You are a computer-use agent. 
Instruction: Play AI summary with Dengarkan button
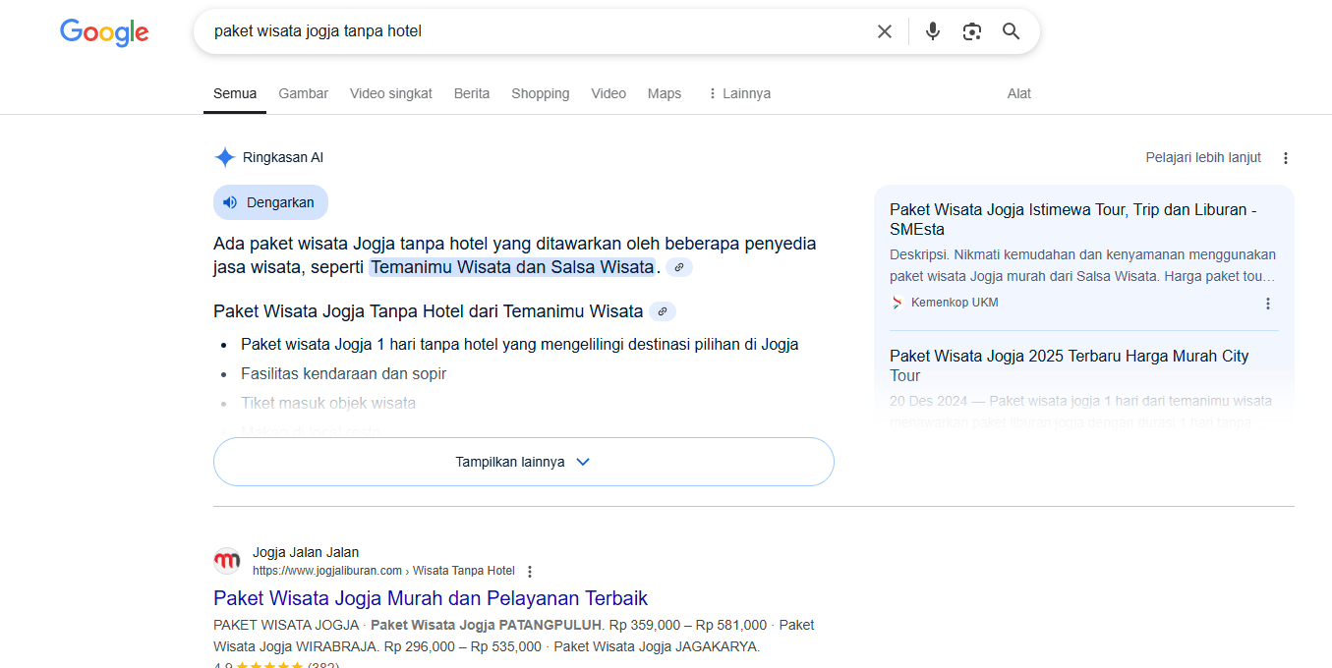pyautogui.click(x=270, y=202)
